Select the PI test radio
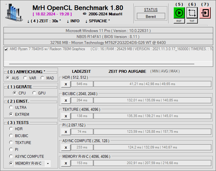The image size is (216, 171). pyautogui.click(x=11, y=149)
